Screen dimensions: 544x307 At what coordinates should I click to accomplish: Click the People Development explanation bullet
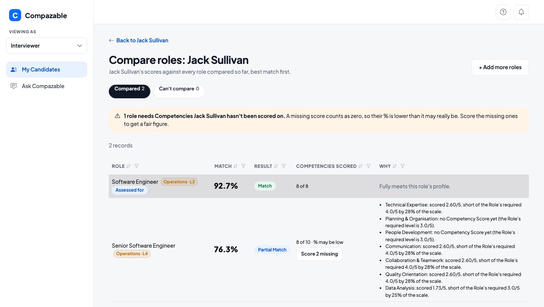(x=450, y=236)
